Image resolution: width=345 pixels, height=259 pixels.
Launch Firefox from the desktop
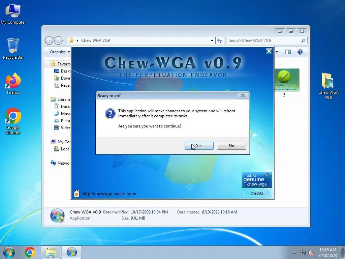coord(13,84)
